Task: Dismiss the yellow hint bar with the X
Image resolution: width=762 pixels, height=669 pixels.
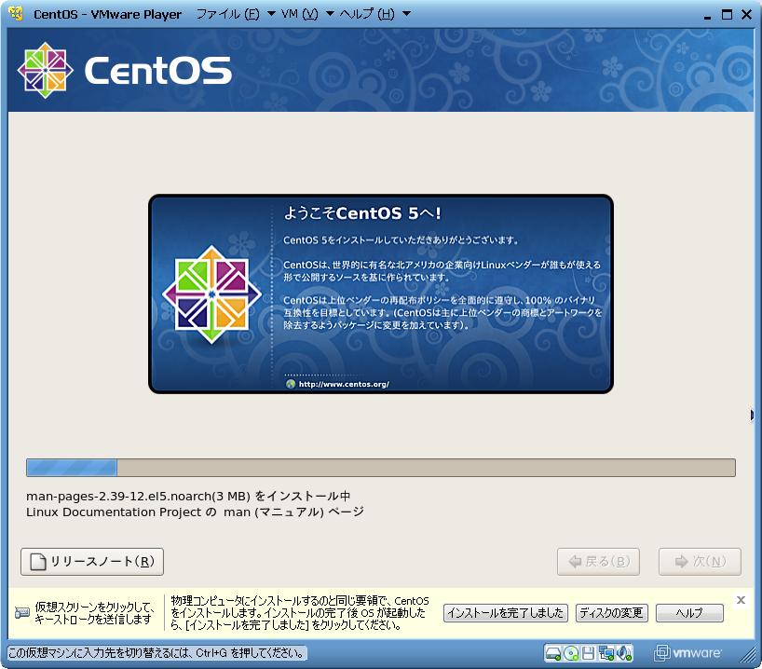Action: point(741,600)
